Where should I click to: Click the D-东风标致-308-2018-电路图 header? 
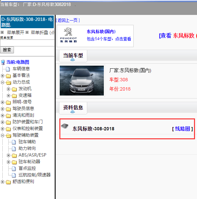coord(27,22)
